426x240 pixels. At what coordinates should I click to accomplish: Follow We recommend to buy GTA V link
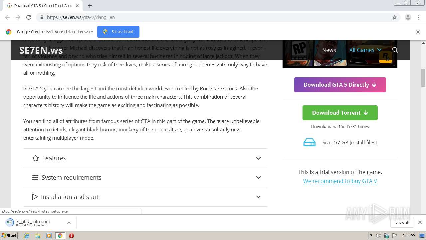[x=340, y=181]
